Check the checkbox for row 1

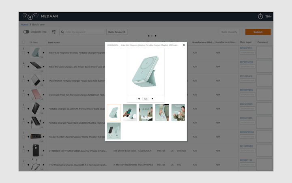click(24, 53)
